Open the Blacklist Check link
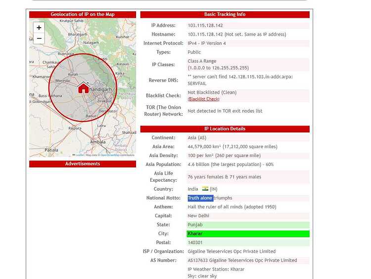The width and height of the screenshot is (371, 279). [x=203, y=99]
